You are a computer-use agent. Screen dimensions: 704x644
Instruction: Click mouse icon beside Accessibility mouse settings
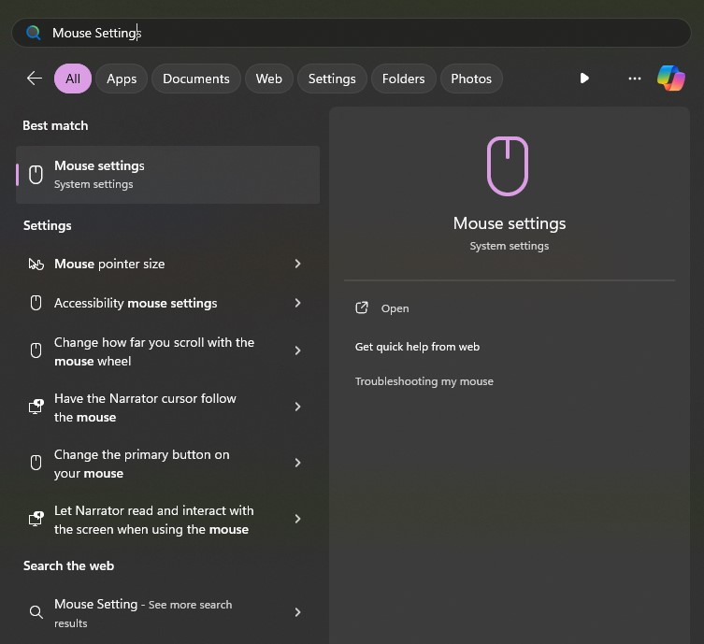[36, 303]
